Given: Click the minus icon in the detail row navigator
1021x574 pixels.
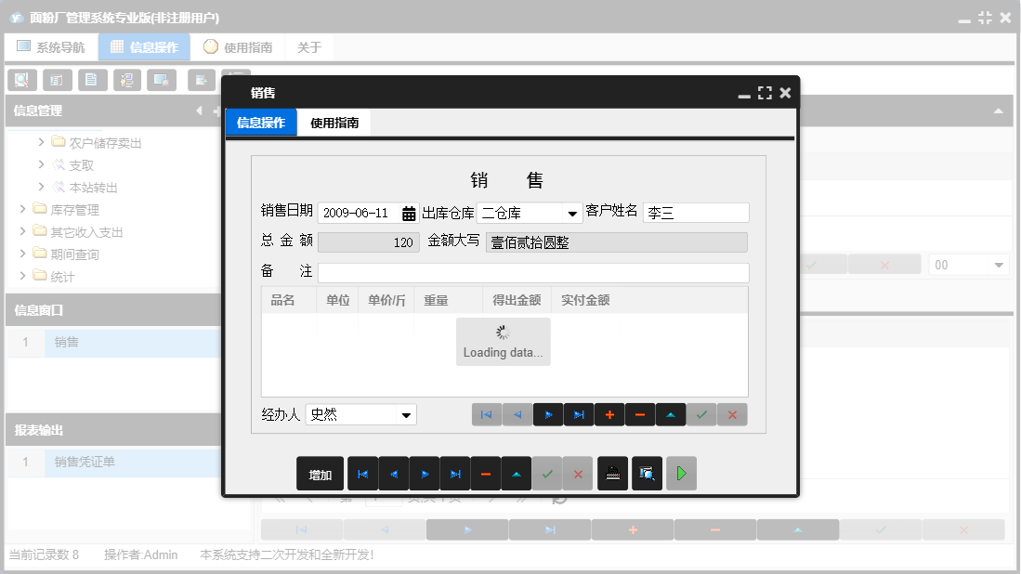Looking at the screenshot, I should pos(640,414).
